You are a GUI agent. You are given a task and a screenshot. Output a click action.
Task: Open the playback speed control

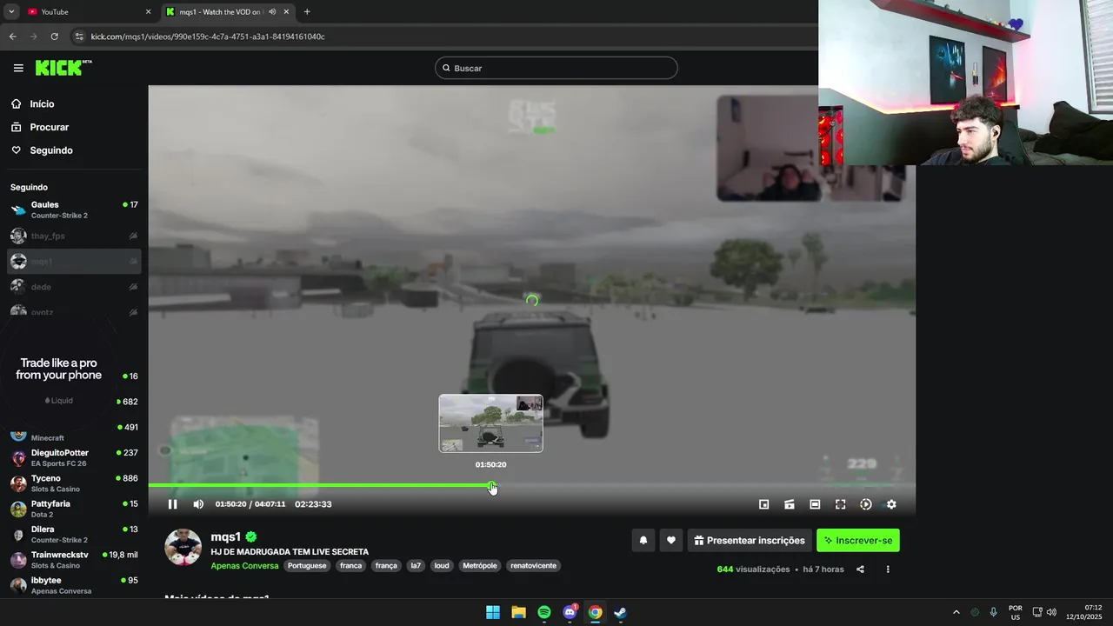[865, 504]
